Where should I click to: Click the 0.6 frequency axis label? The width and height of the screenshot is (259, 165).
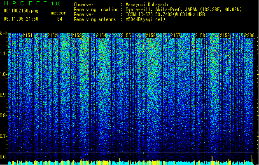tap(4, 157)
